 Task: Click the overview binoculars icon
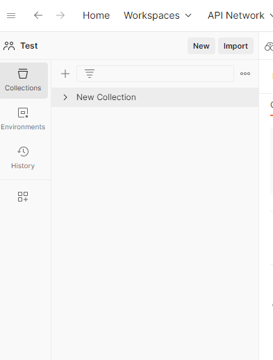[269, 47]
